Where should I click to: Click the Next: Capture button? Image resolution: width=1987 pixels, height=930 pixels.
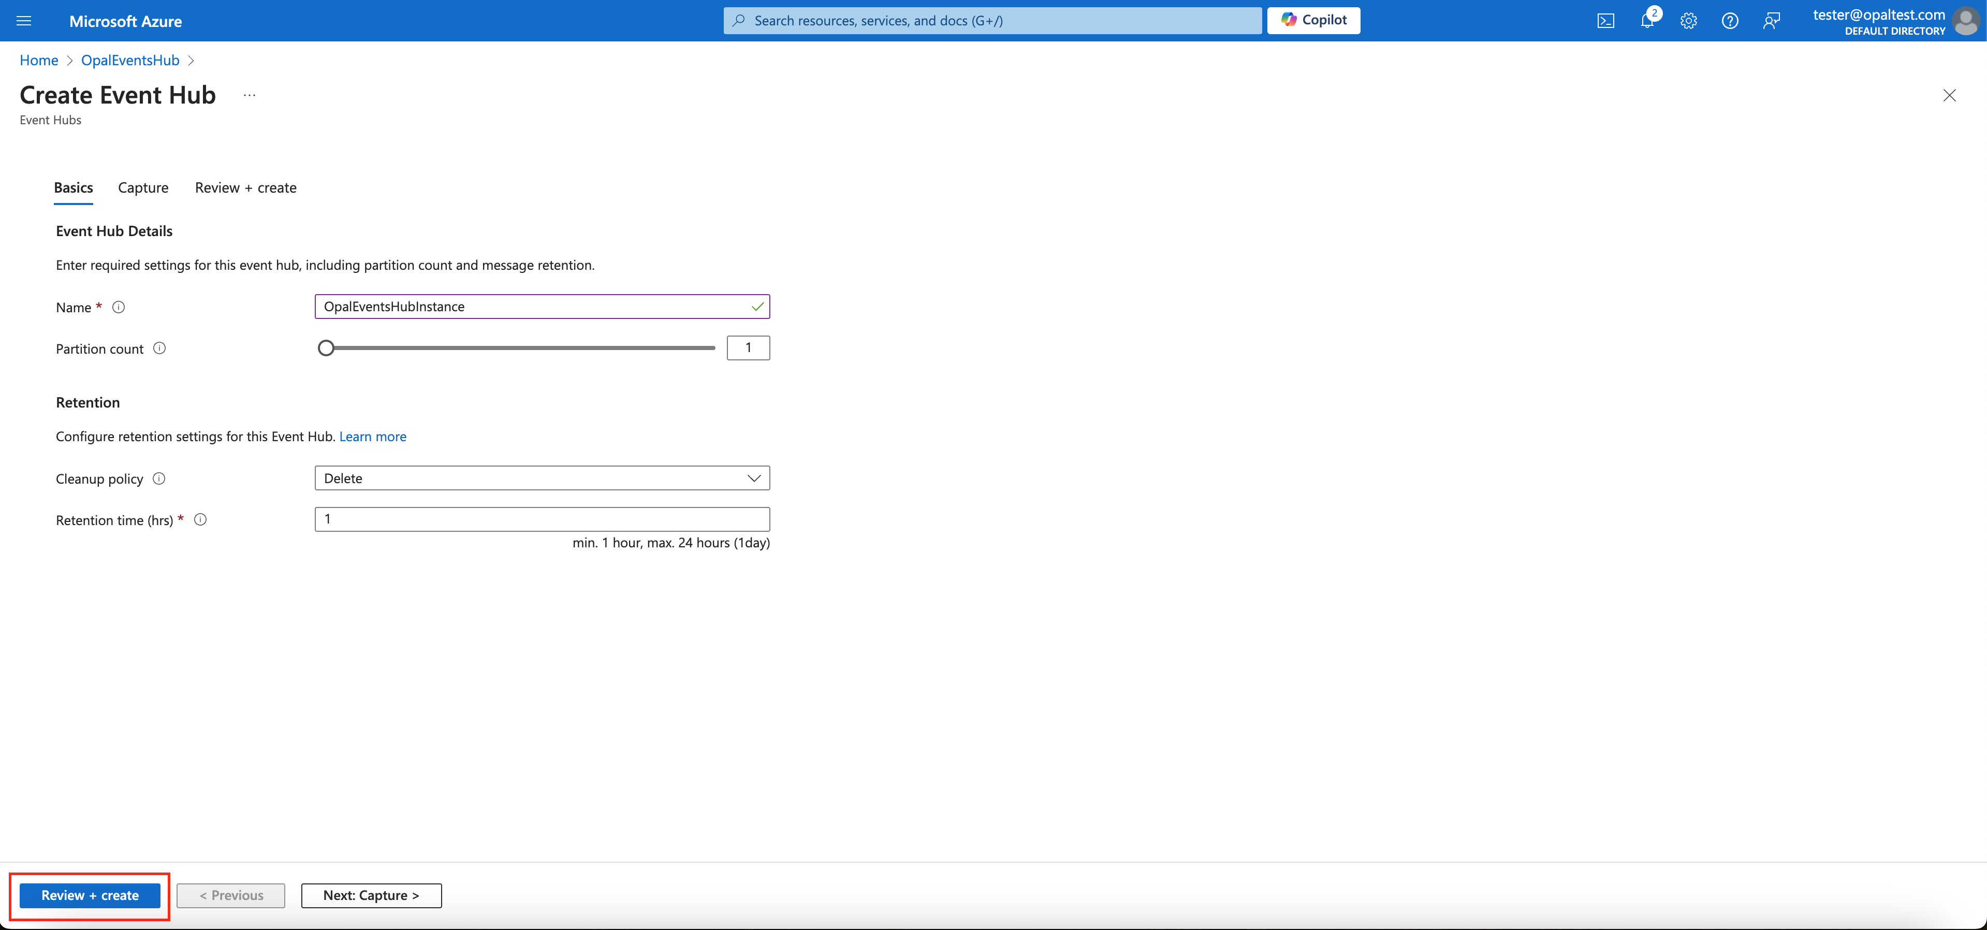[371, 895]
